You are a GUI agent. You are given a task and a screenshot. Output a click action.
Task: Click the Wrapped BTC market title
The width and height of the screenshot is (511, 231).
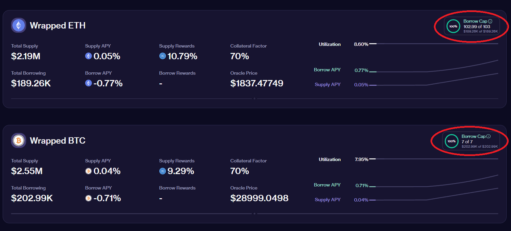57,140
